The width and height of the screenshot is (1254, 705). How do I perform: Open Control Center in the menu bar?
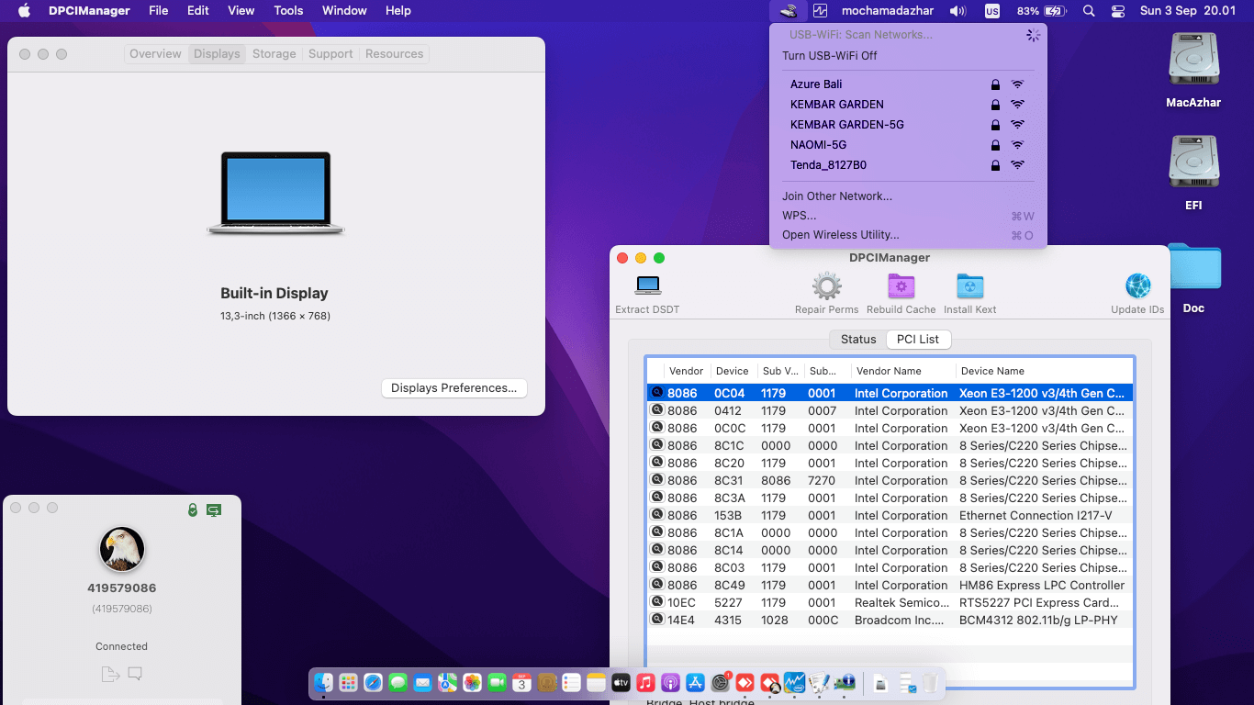(1118, 11)
